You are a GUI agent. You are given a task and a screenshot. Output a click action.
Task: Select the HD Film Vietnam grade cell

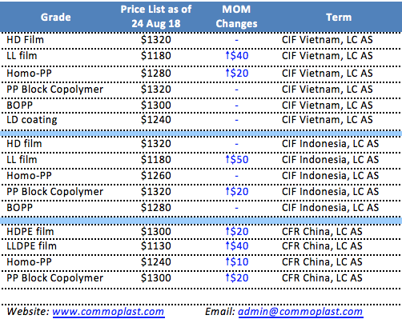pos(25,40)
